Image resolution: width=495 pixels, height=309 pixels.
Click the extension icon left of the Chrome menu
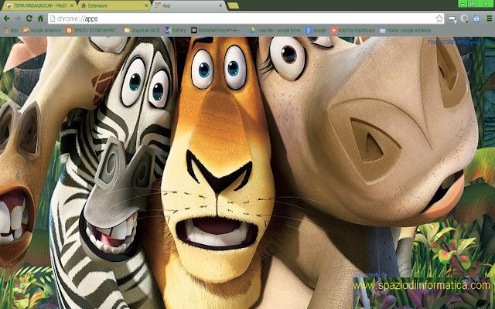[x=476, y=19]
